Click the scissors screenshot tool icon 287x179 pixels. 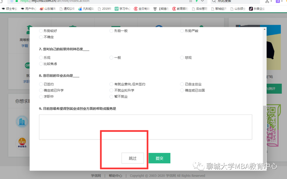pos(267,1)
